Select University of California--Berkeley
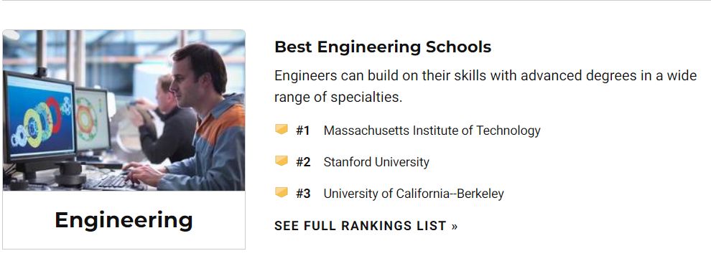Viewport: 711px width, 261px height. (x=414, y=194)
